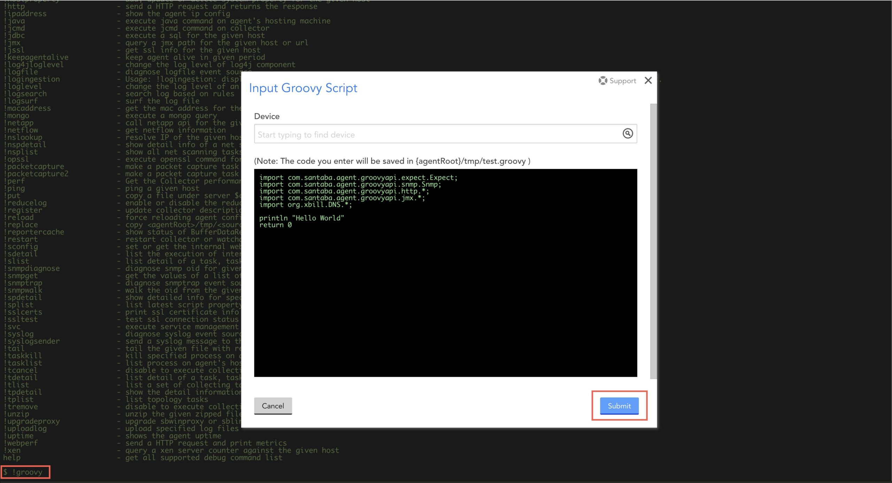Cancel the Groovy script dialog

point(273,406)
